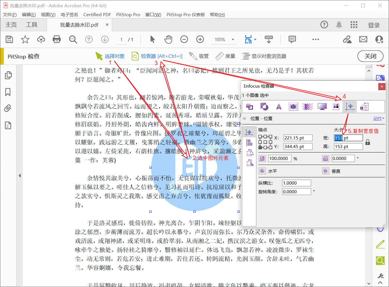Flip vertically with the 垂直 button
The height and width of the screenshot is (287, 389).
coord(326,171)
